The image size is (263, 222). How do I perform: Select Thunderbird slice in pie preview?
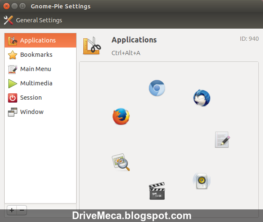tap(202, 98)
